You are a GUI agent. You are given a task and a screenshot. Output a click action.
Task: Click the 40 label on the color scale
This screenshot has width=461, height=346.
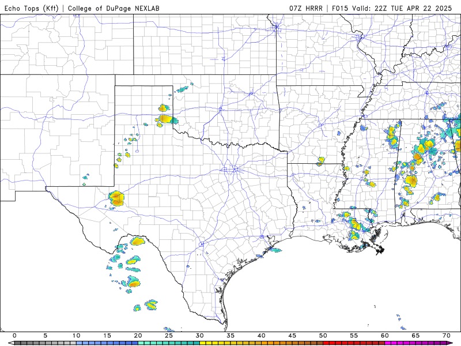[x=262, y=336]
